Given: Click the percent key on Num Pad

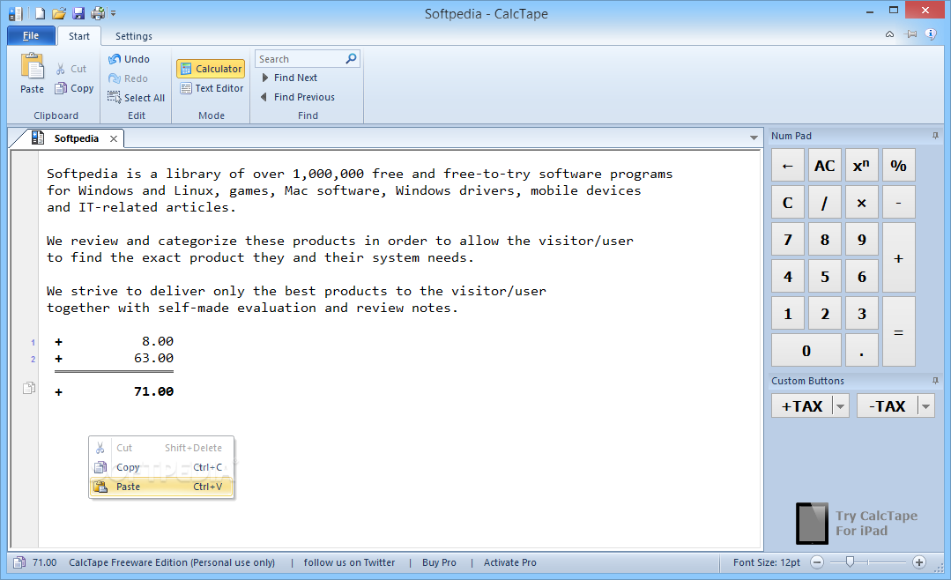Looking at the screenshot, I should coord(899,165).
